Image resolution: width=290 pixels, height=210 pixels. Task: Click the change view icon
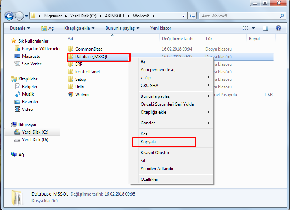(246, 28)
